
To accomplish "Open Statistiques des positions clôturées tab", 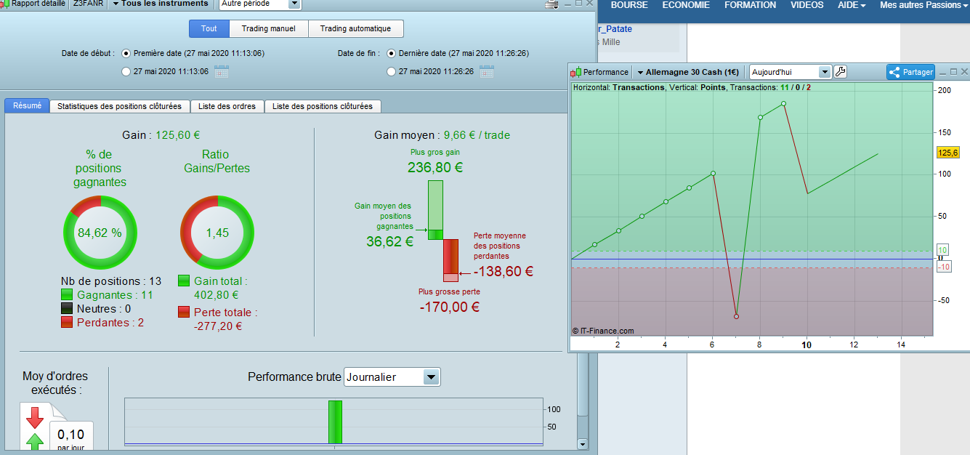I will point(119,106).
